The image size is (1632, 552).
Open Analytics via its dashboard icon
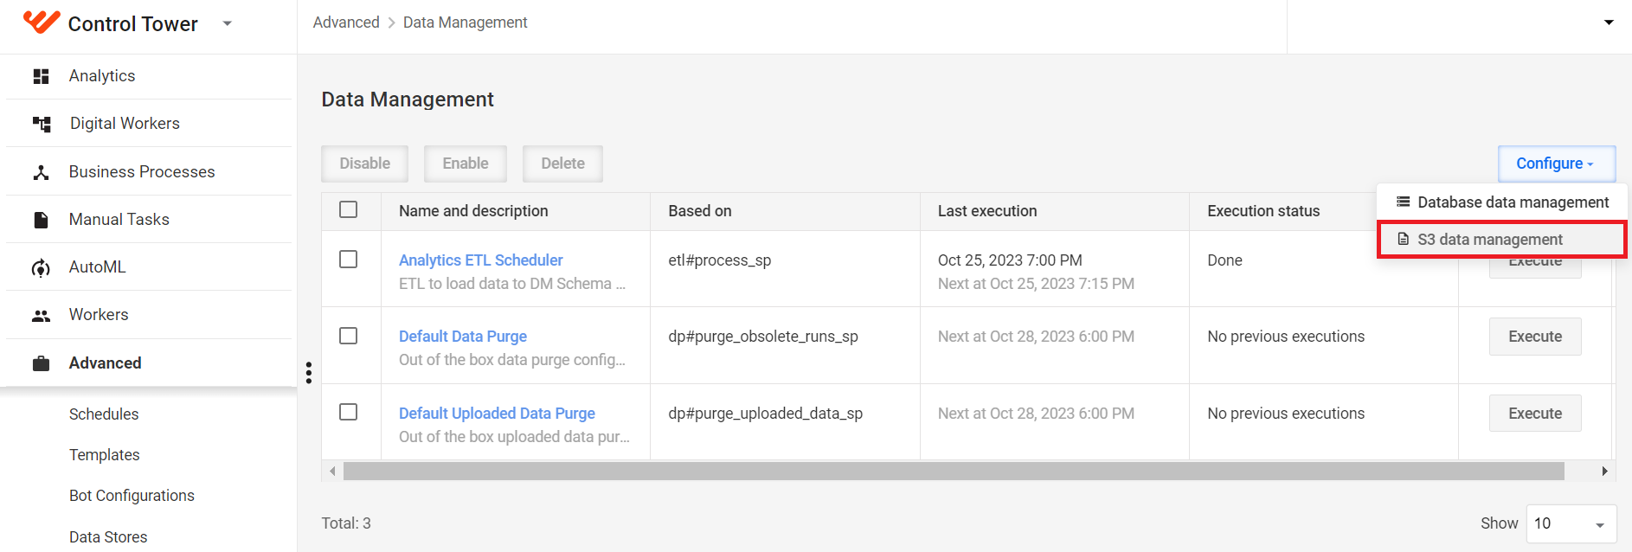pyautogui.click(x=41, y=76)
